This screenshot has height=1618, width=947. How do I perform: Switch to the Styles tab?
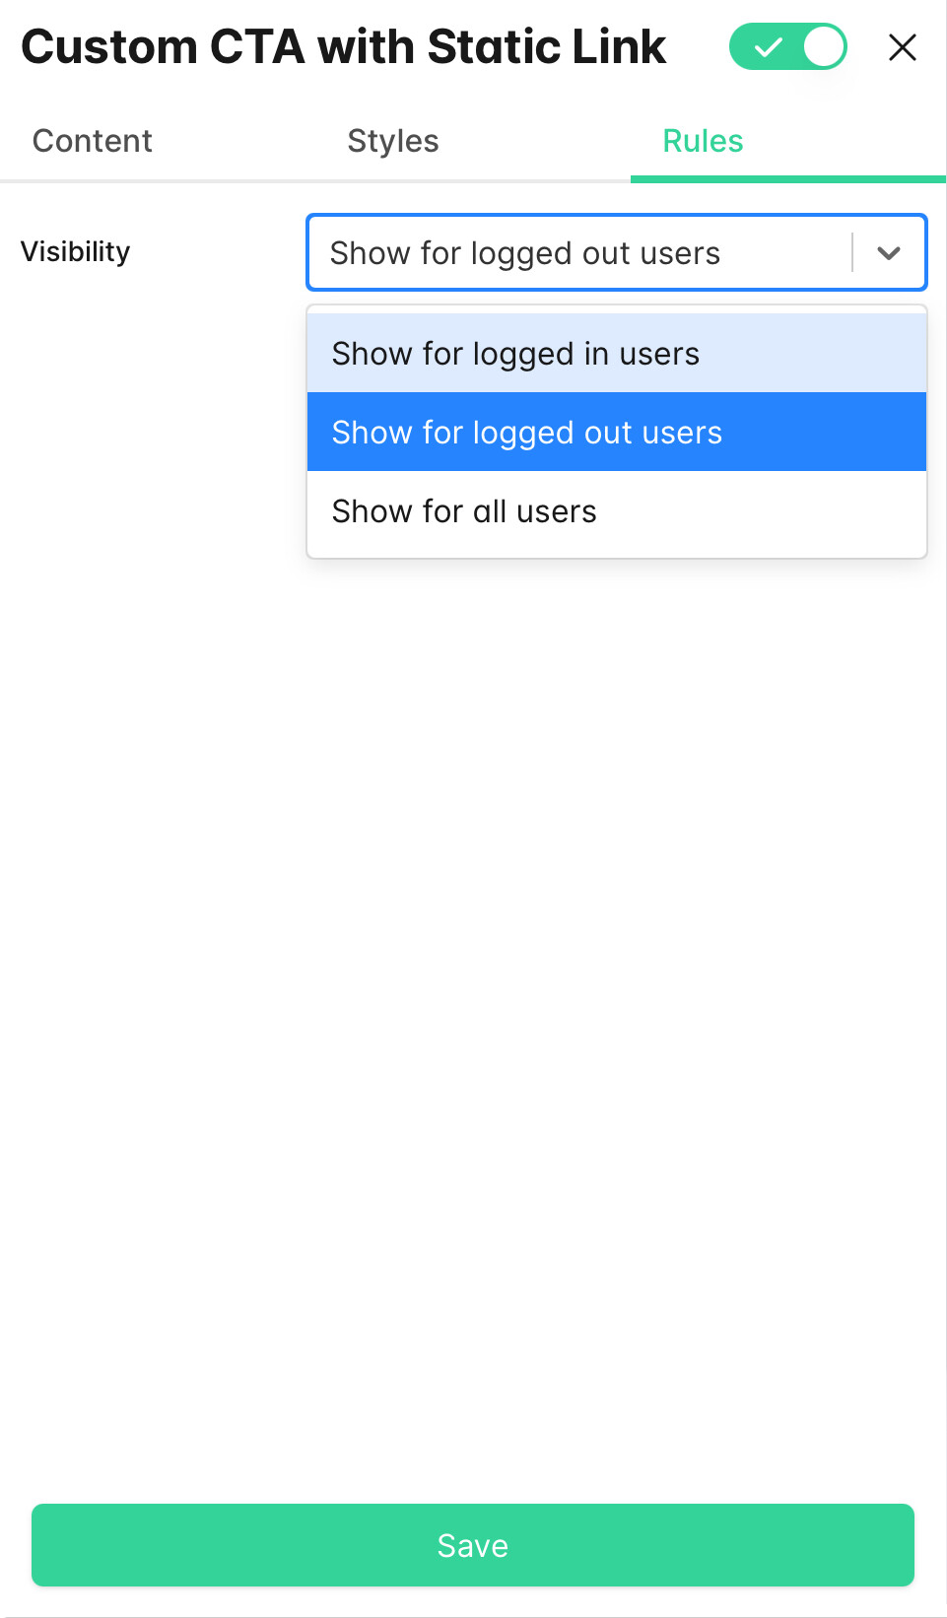click(x=392, y=141)
